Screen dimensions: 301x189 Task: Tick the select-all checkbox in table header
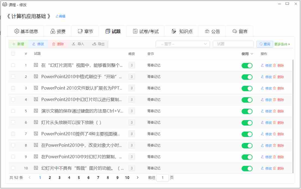pyautogui.click(x=13, y=54)
